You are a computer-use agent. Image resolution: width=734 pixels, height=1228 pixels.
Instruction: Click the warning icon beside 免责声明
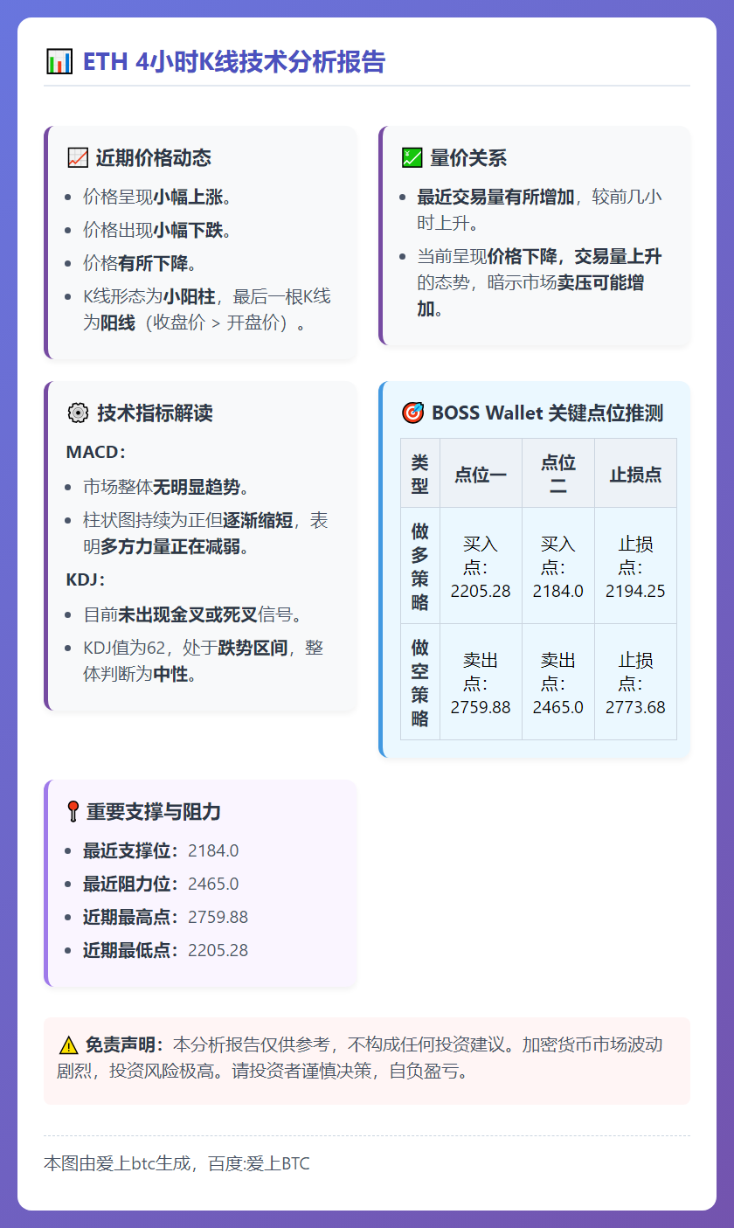pos(68,1044)
